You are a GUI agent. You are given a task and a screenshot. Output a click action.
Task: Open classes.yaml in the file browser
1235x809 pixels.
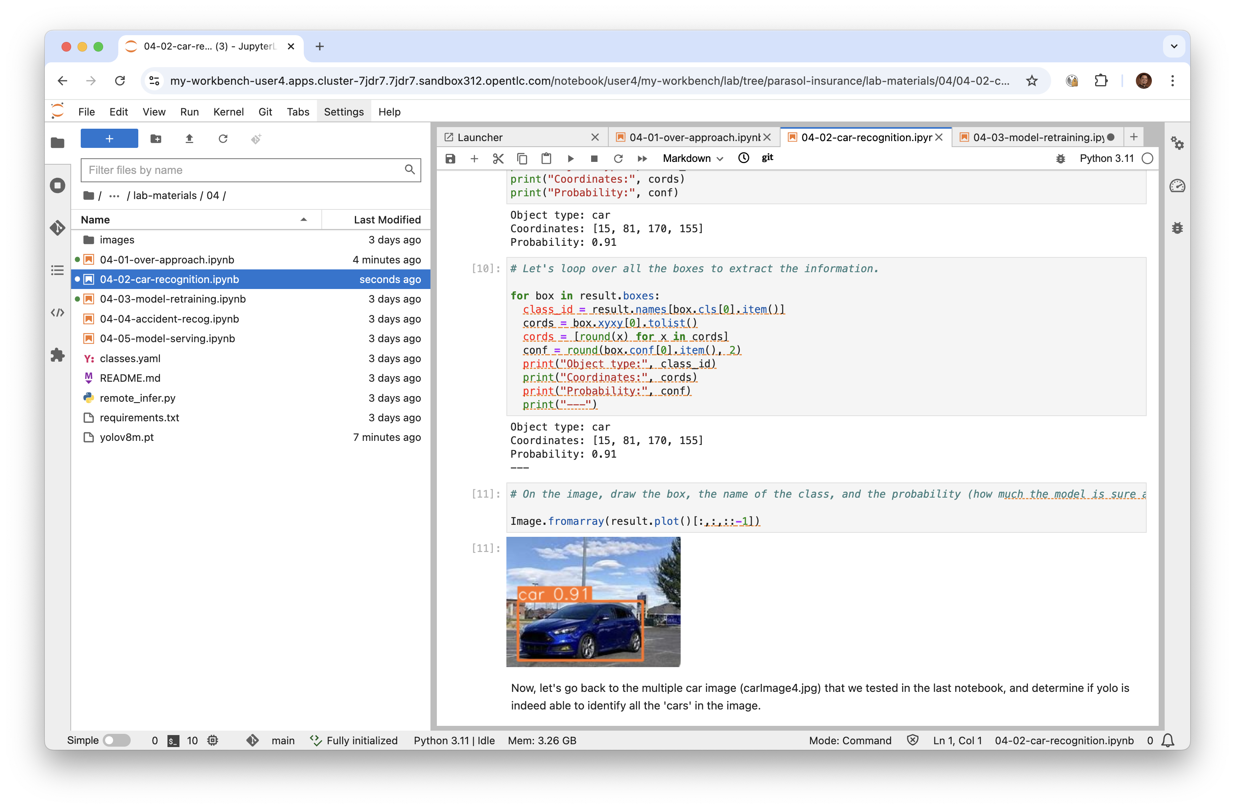click(130, 358)
